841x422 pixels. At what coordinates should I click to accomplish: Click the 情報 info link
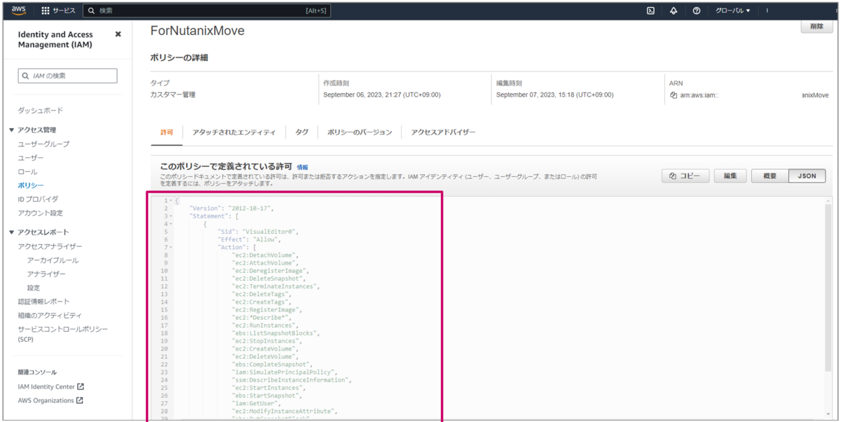click(x=302, y=168)
